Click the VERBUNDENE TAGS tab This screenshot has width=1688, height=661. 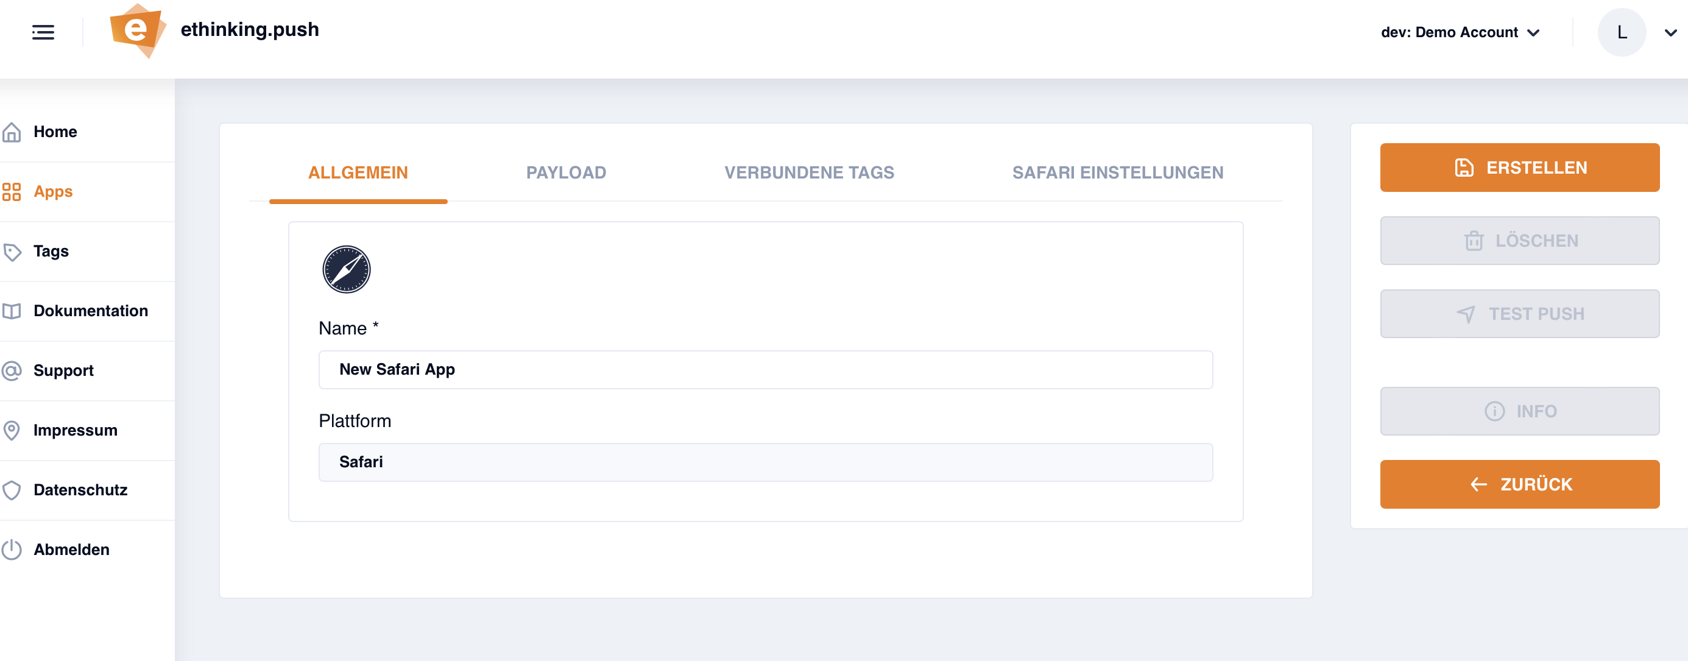808,171
